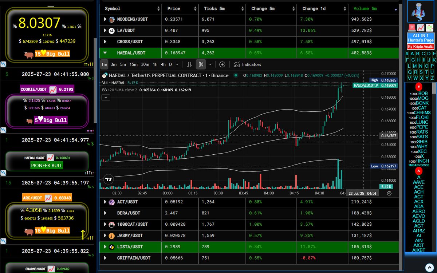Click the chart icon next to COOKIE/USDT

point(53,89)
